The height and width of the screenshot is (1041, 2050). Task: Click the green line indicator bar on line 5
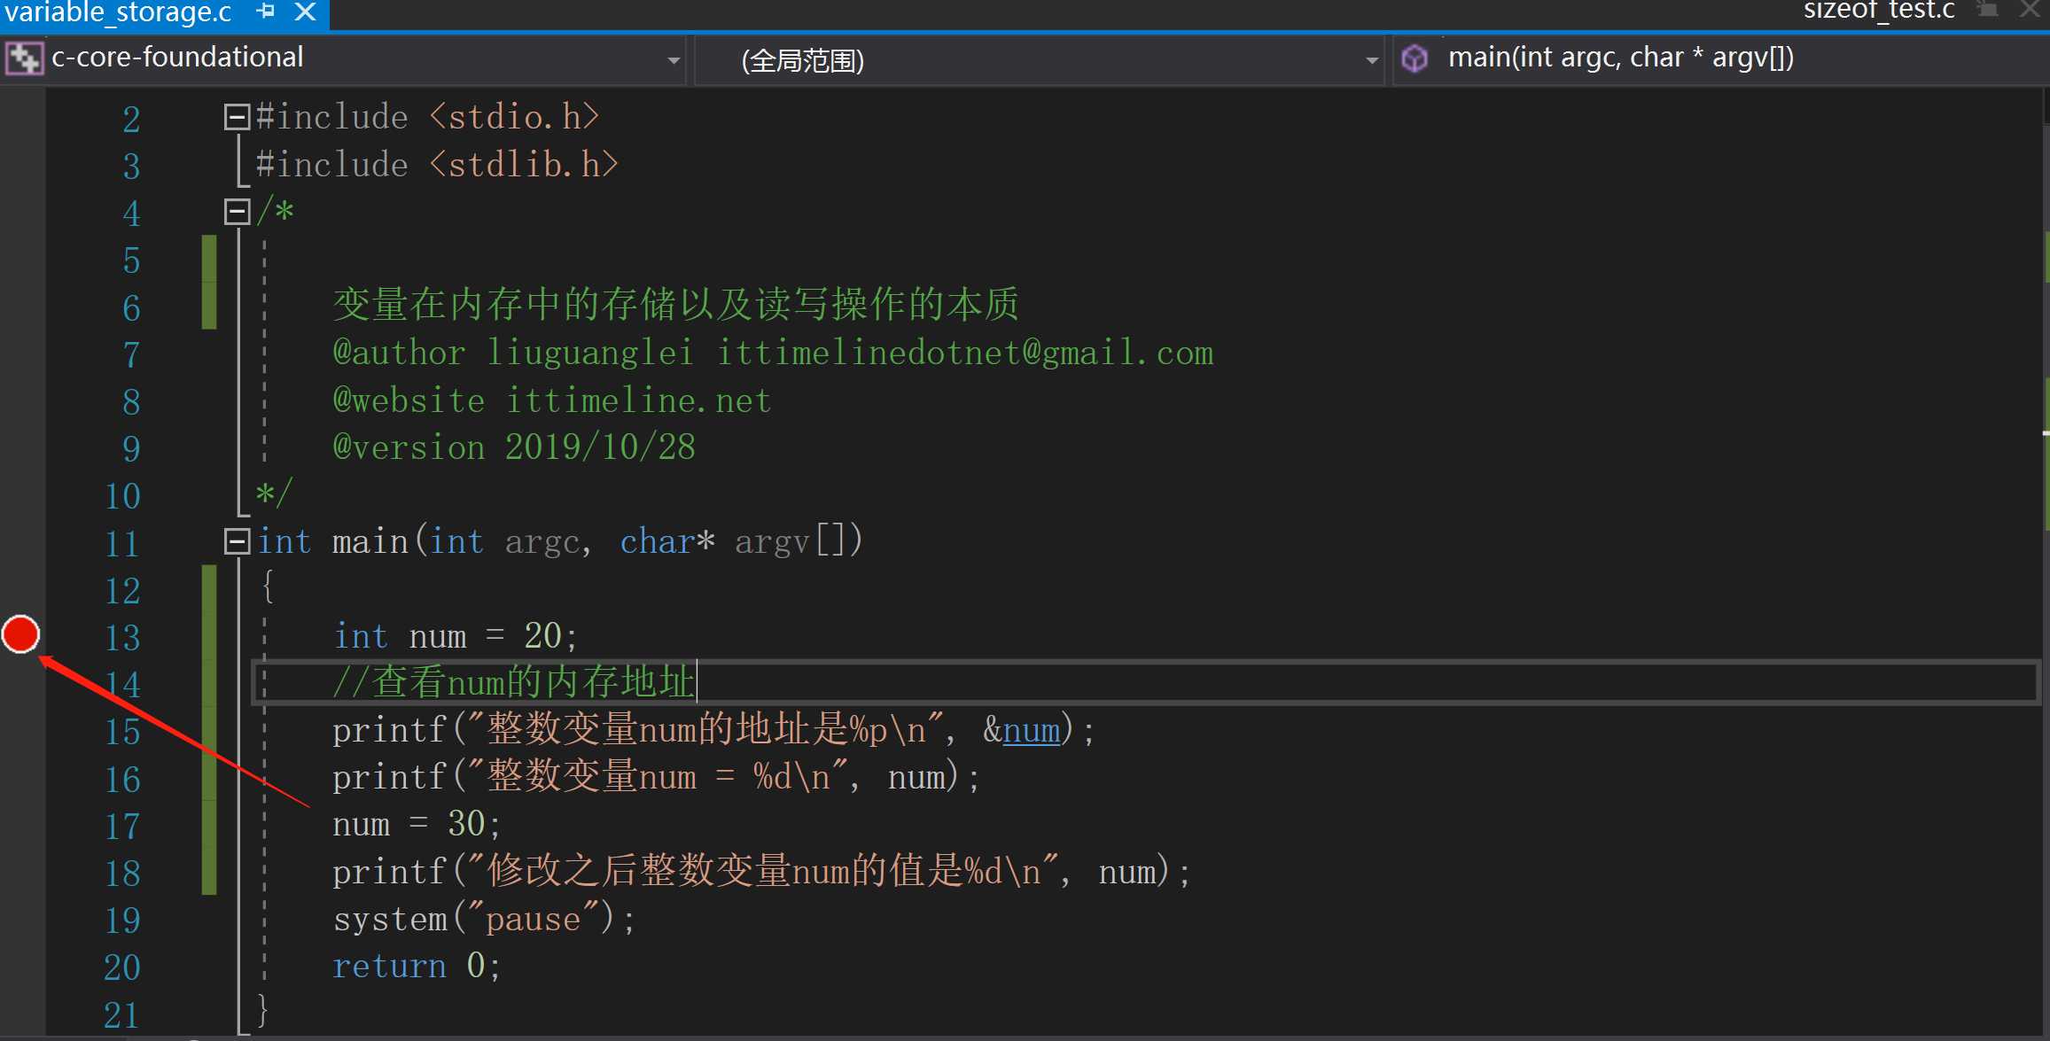[x=206, y=259]
